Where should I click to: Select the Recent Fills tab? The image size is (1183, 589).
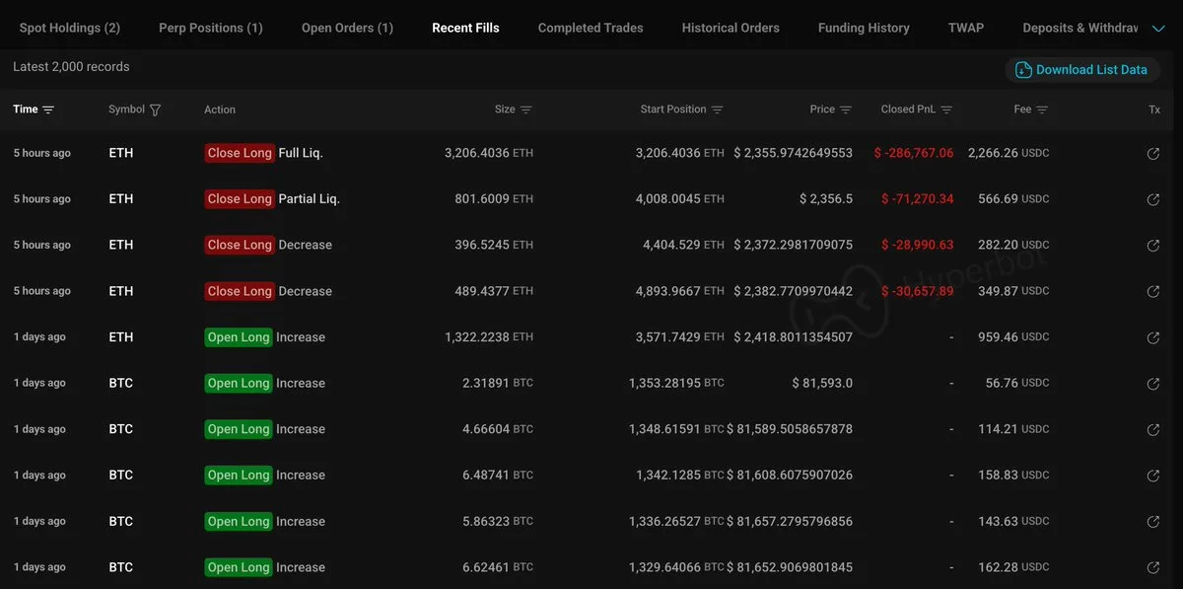click(x=465, y=28)
